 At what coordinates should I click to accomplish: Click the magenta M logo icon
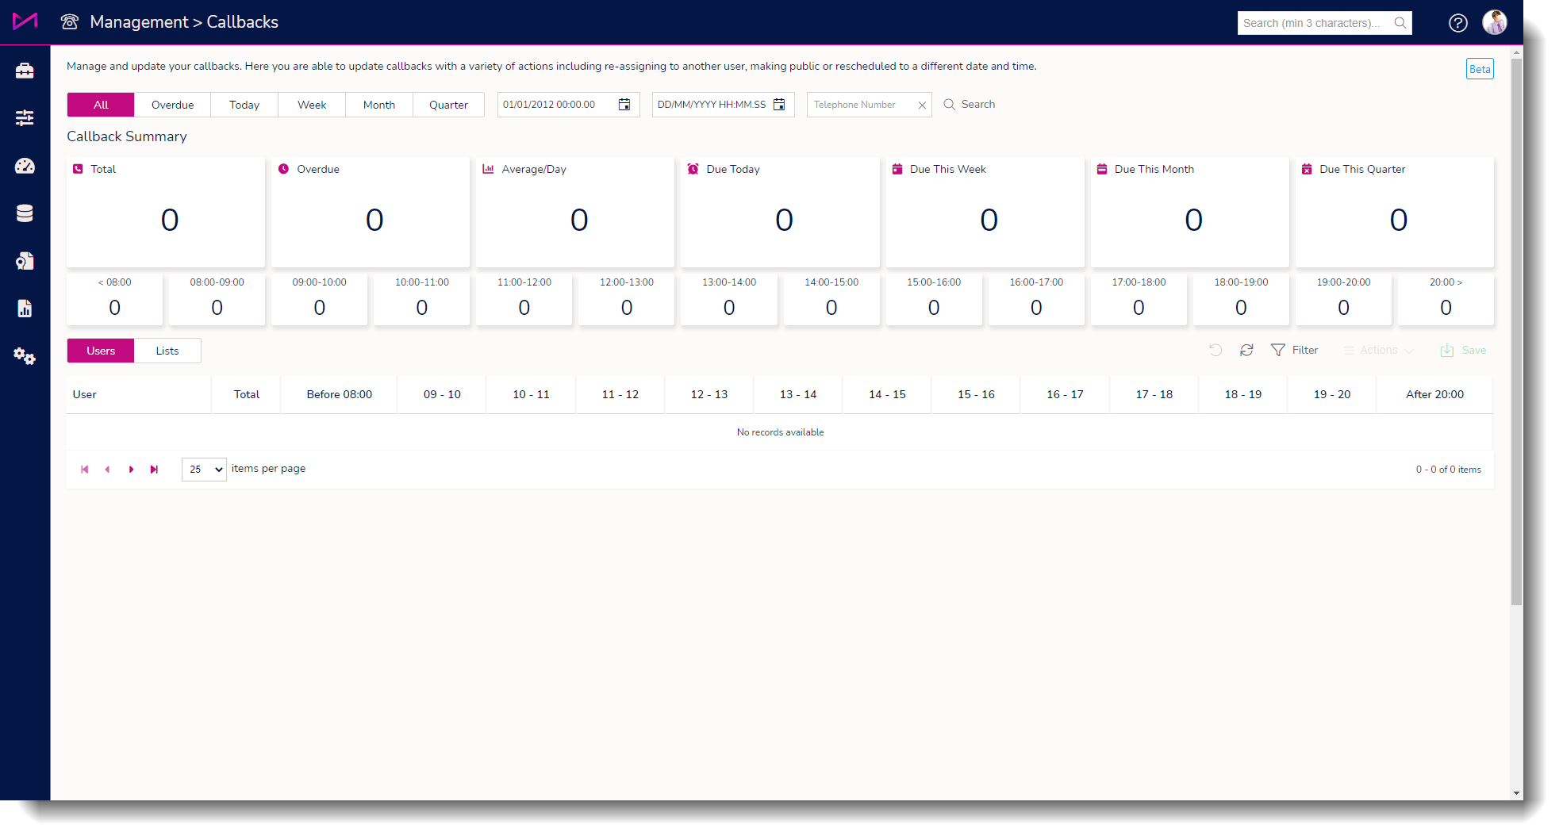[x=25, y=21]
